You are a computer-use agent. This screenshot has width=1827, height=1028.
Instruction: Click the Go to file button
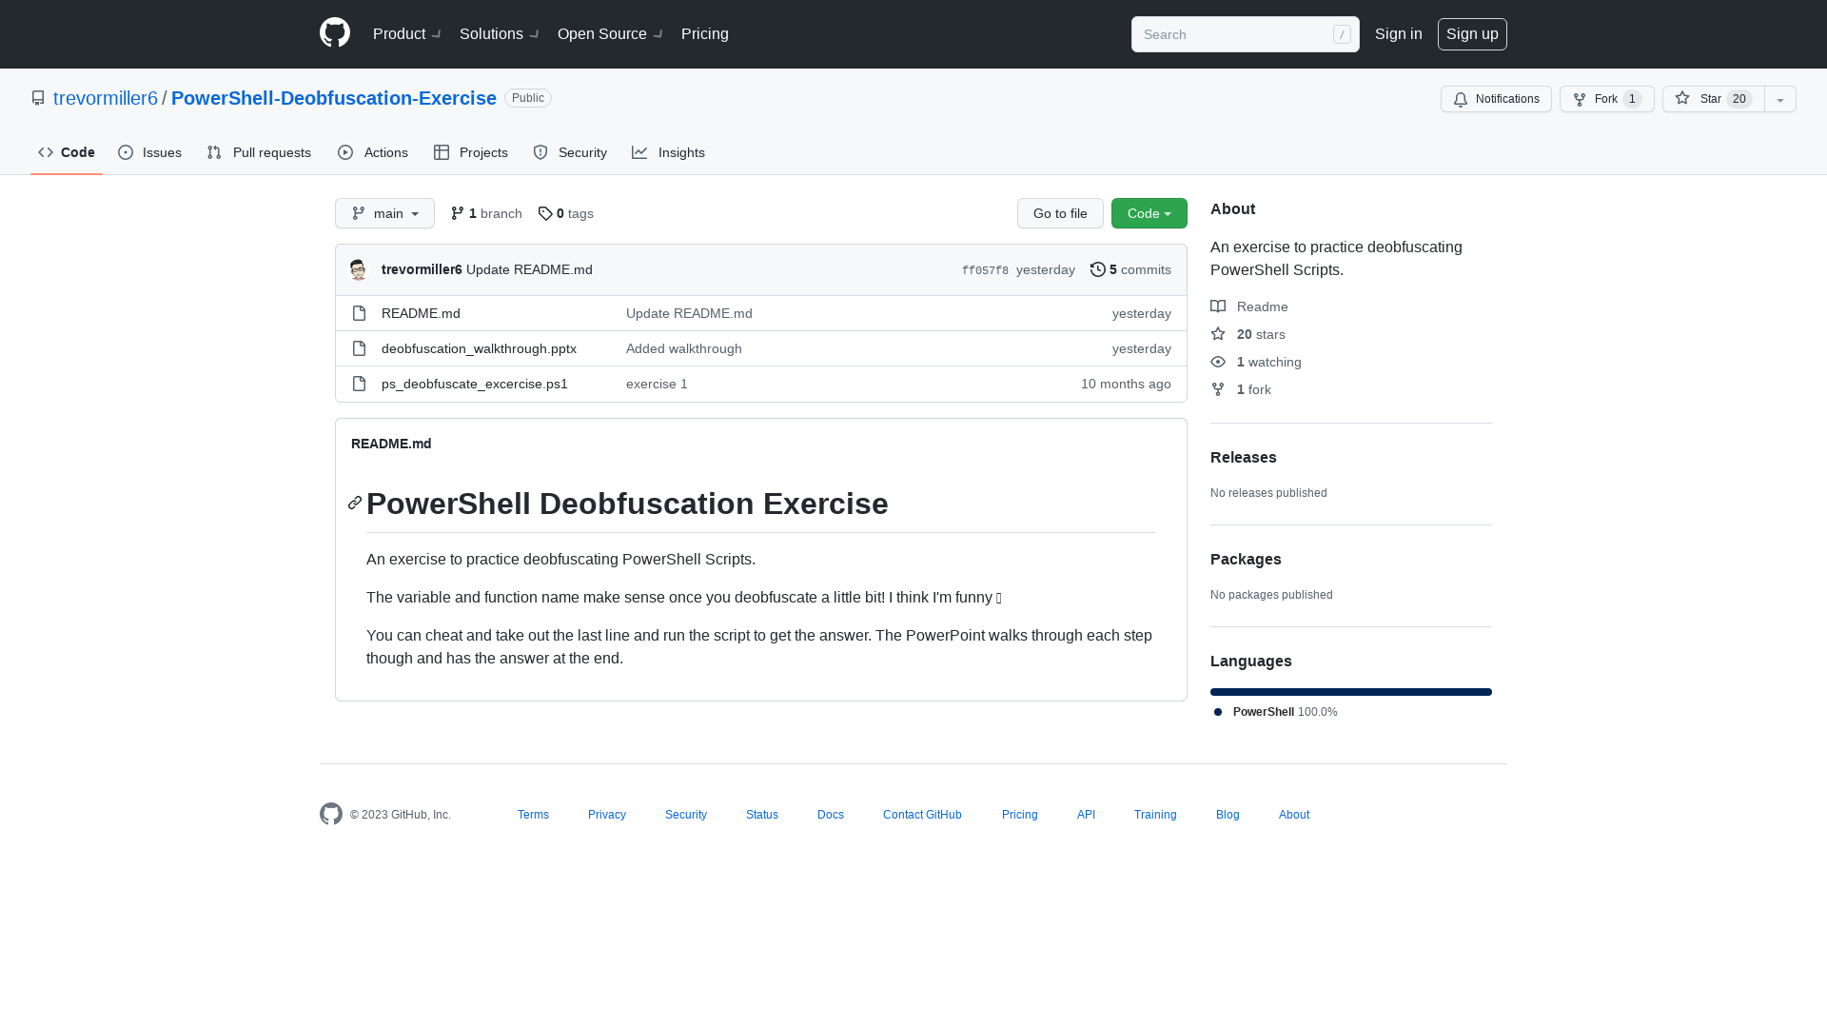pos(1060,213)
